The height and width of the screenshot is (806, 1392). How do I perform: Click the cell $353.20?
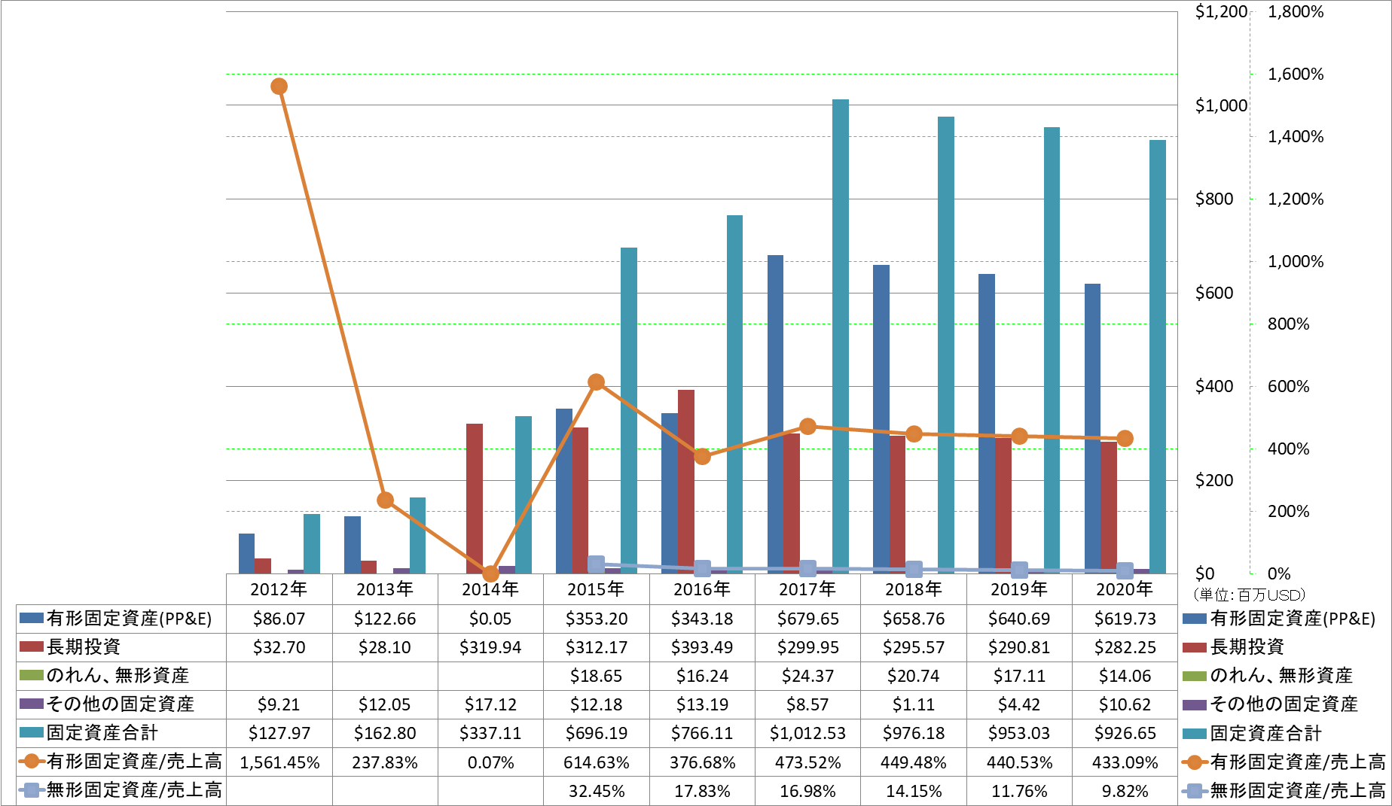596,619
